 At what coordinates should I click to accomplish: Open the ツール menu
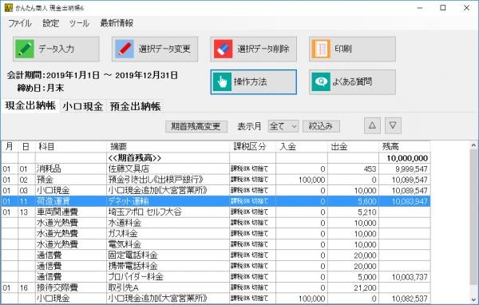(79, 23)
